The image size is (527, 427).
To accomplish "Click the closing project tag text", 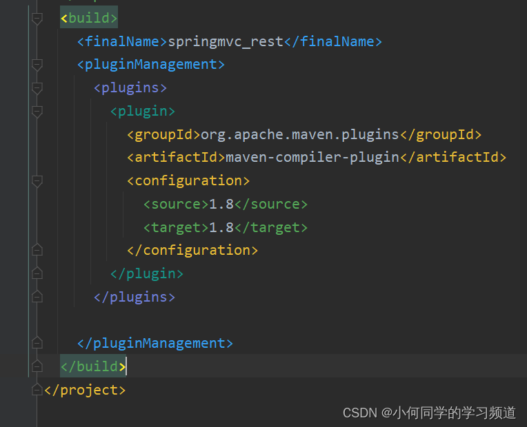I will click(85, 390).
